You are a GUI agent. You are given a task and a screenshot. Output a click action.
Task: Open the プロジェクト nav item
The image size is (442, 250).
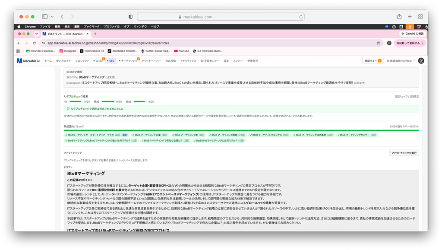pos(82,61)
